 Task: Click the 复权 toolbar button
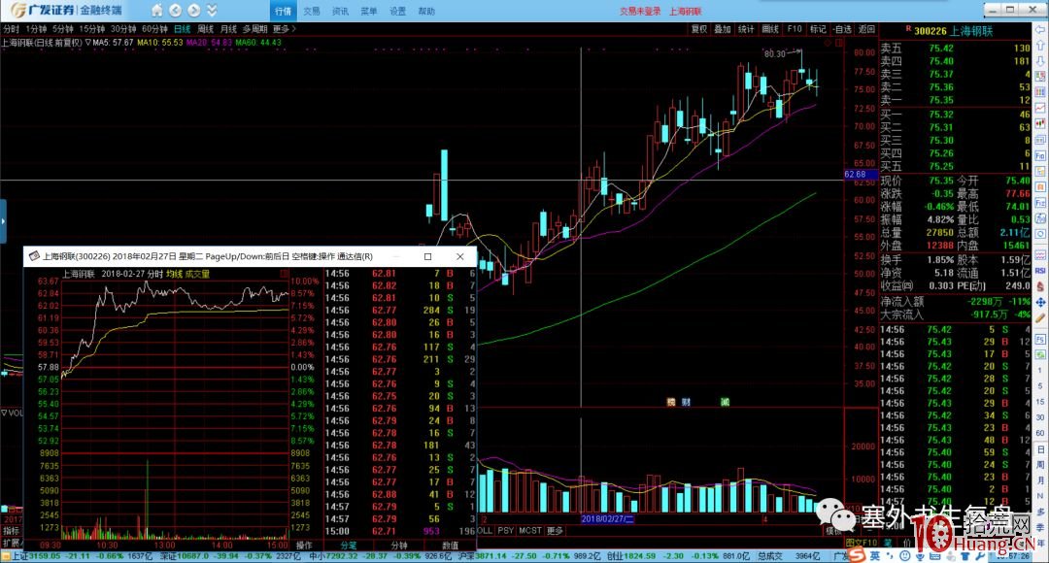click(x=699, y=29)
